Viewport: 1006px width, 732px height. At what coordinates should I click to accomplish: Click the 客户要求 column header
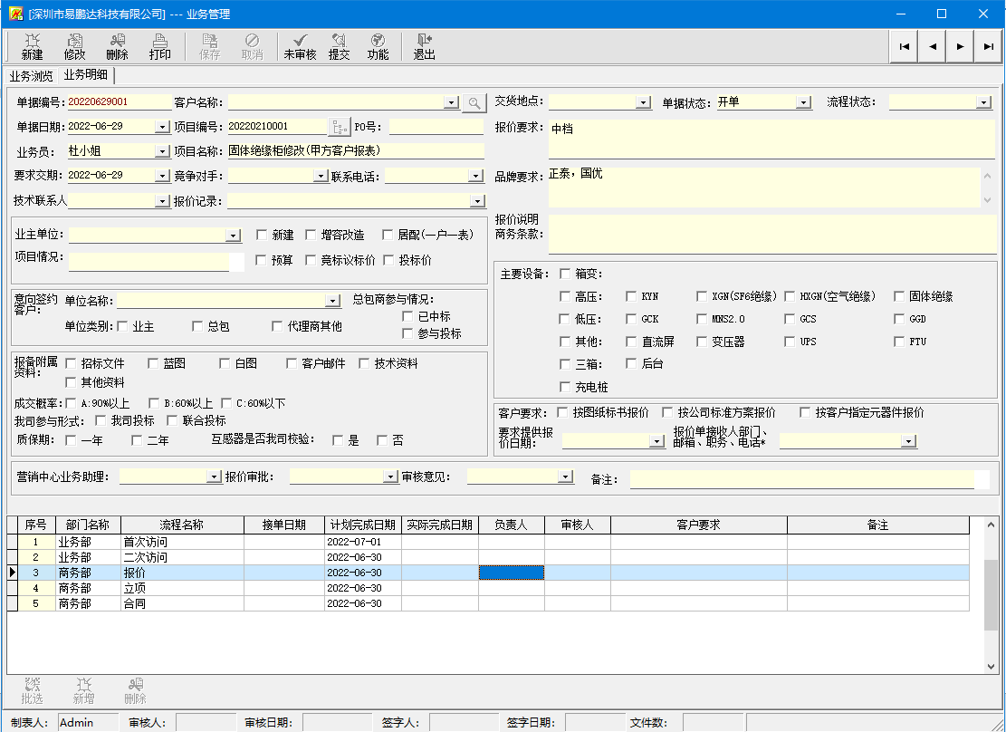click(x=699, y=525)
